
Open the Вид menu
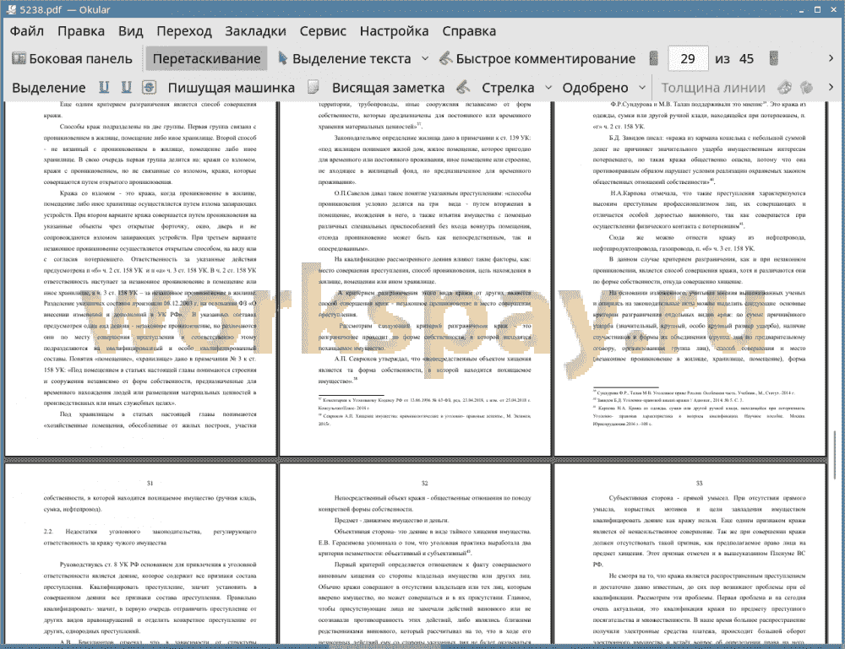(130, 31)
